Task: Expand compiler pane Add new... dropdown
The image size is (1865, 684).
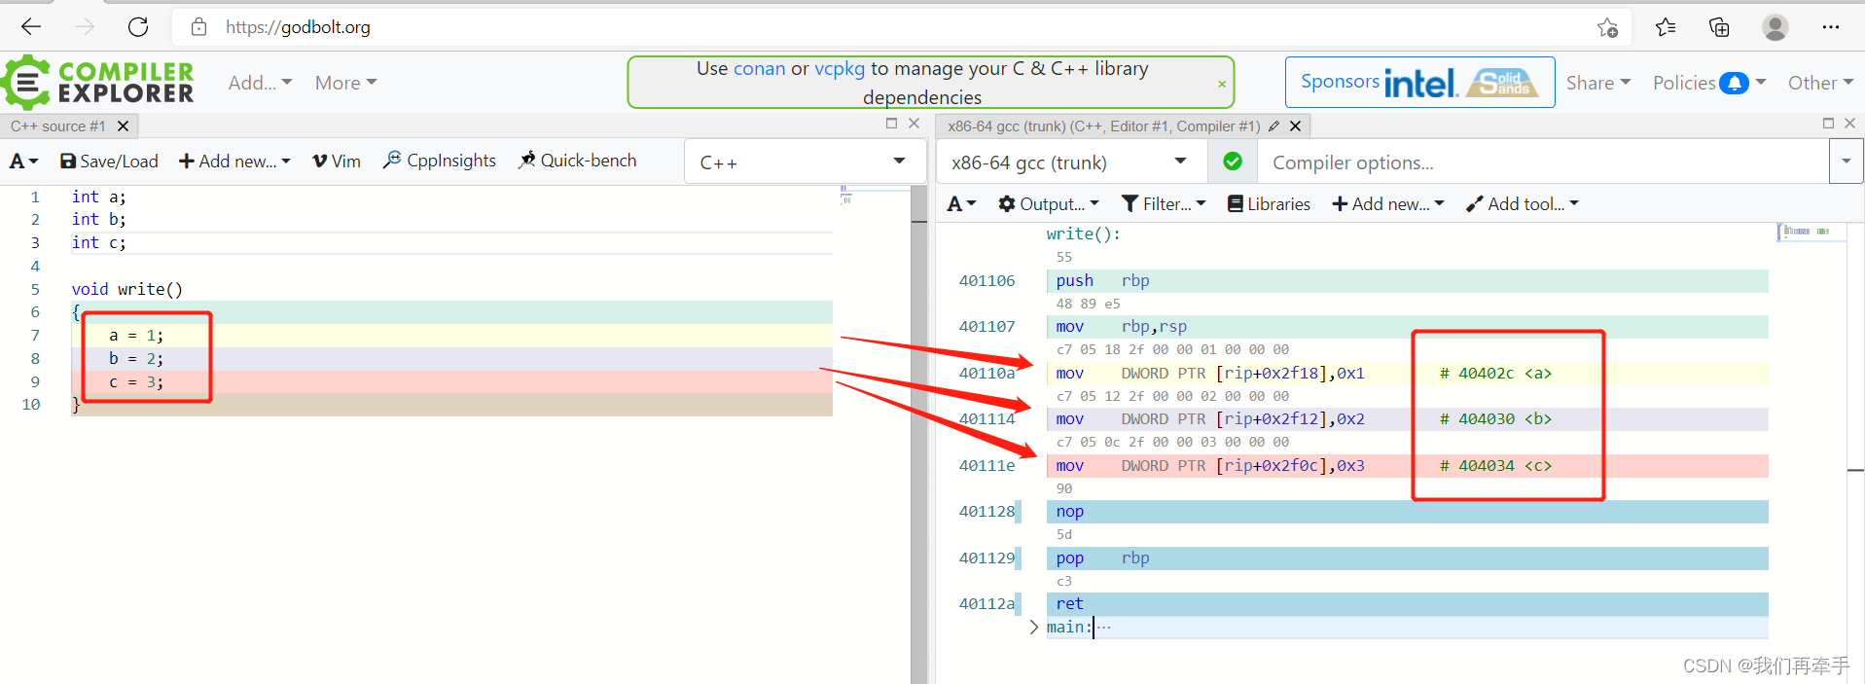Action: pyautogui.click(x=1388, y=203)
